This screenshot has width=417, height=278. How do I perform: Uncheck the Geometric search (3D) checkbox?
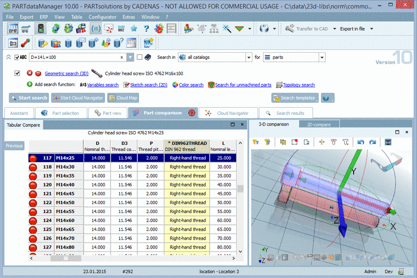coord(17,73)
